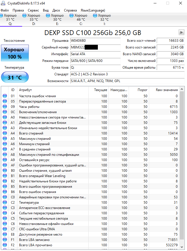Image resolution: width=187 pixels, height=251 pixels.
Task: Click the status orb for attribute A9
Action: [x=5, y=160]
